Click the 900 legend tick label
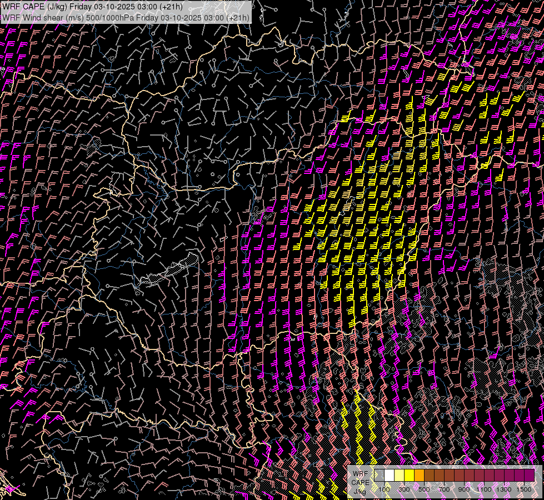 tap(464, 489)
